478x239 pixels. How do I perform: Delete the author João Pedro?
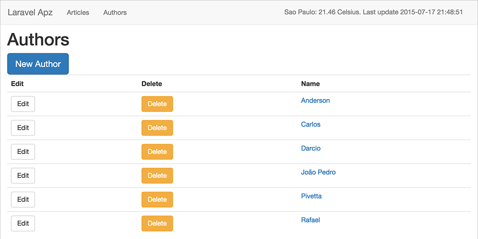(157, 175)
